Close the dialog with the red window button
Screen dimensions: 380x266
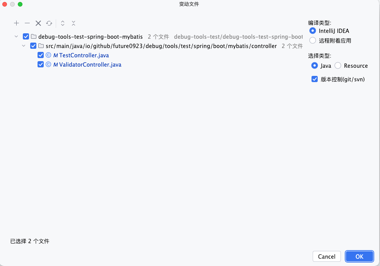point(5,4)
